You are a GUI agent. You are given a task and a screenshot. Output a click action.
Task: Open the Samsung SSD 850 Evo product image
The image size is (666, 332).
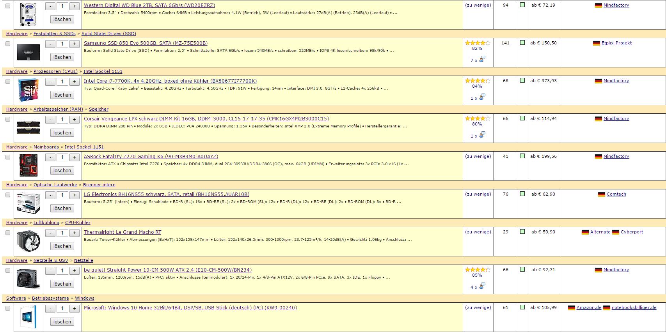[x=28, y=52]
